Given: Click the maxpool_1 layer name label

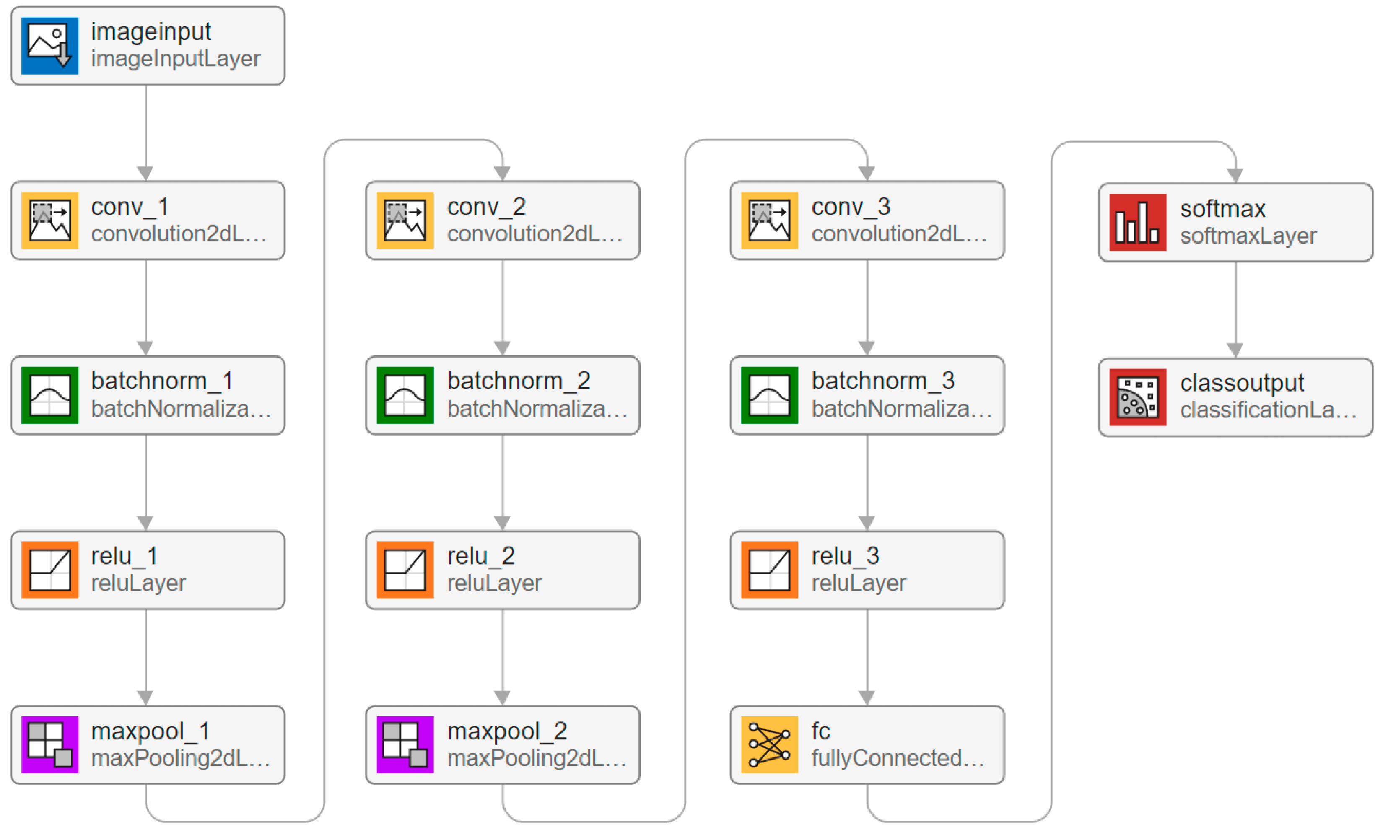Looking at the screenshot, I should coord(150,731).
